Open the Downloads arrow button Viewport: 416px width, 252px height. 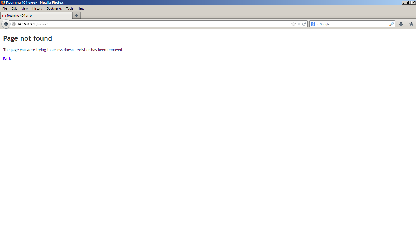pyautogui.click(x=401, y=24)
